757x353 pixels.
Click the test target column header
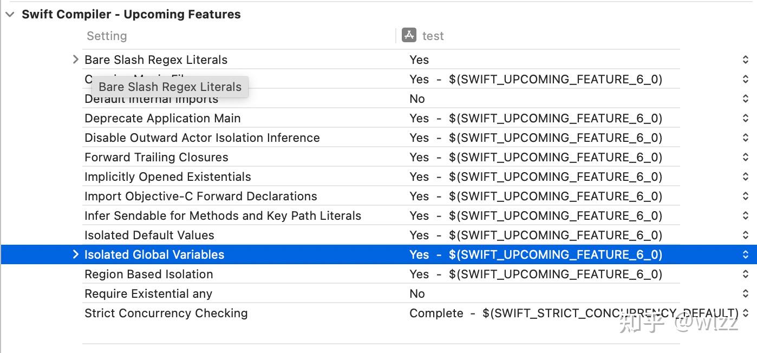tap(433, 36)
